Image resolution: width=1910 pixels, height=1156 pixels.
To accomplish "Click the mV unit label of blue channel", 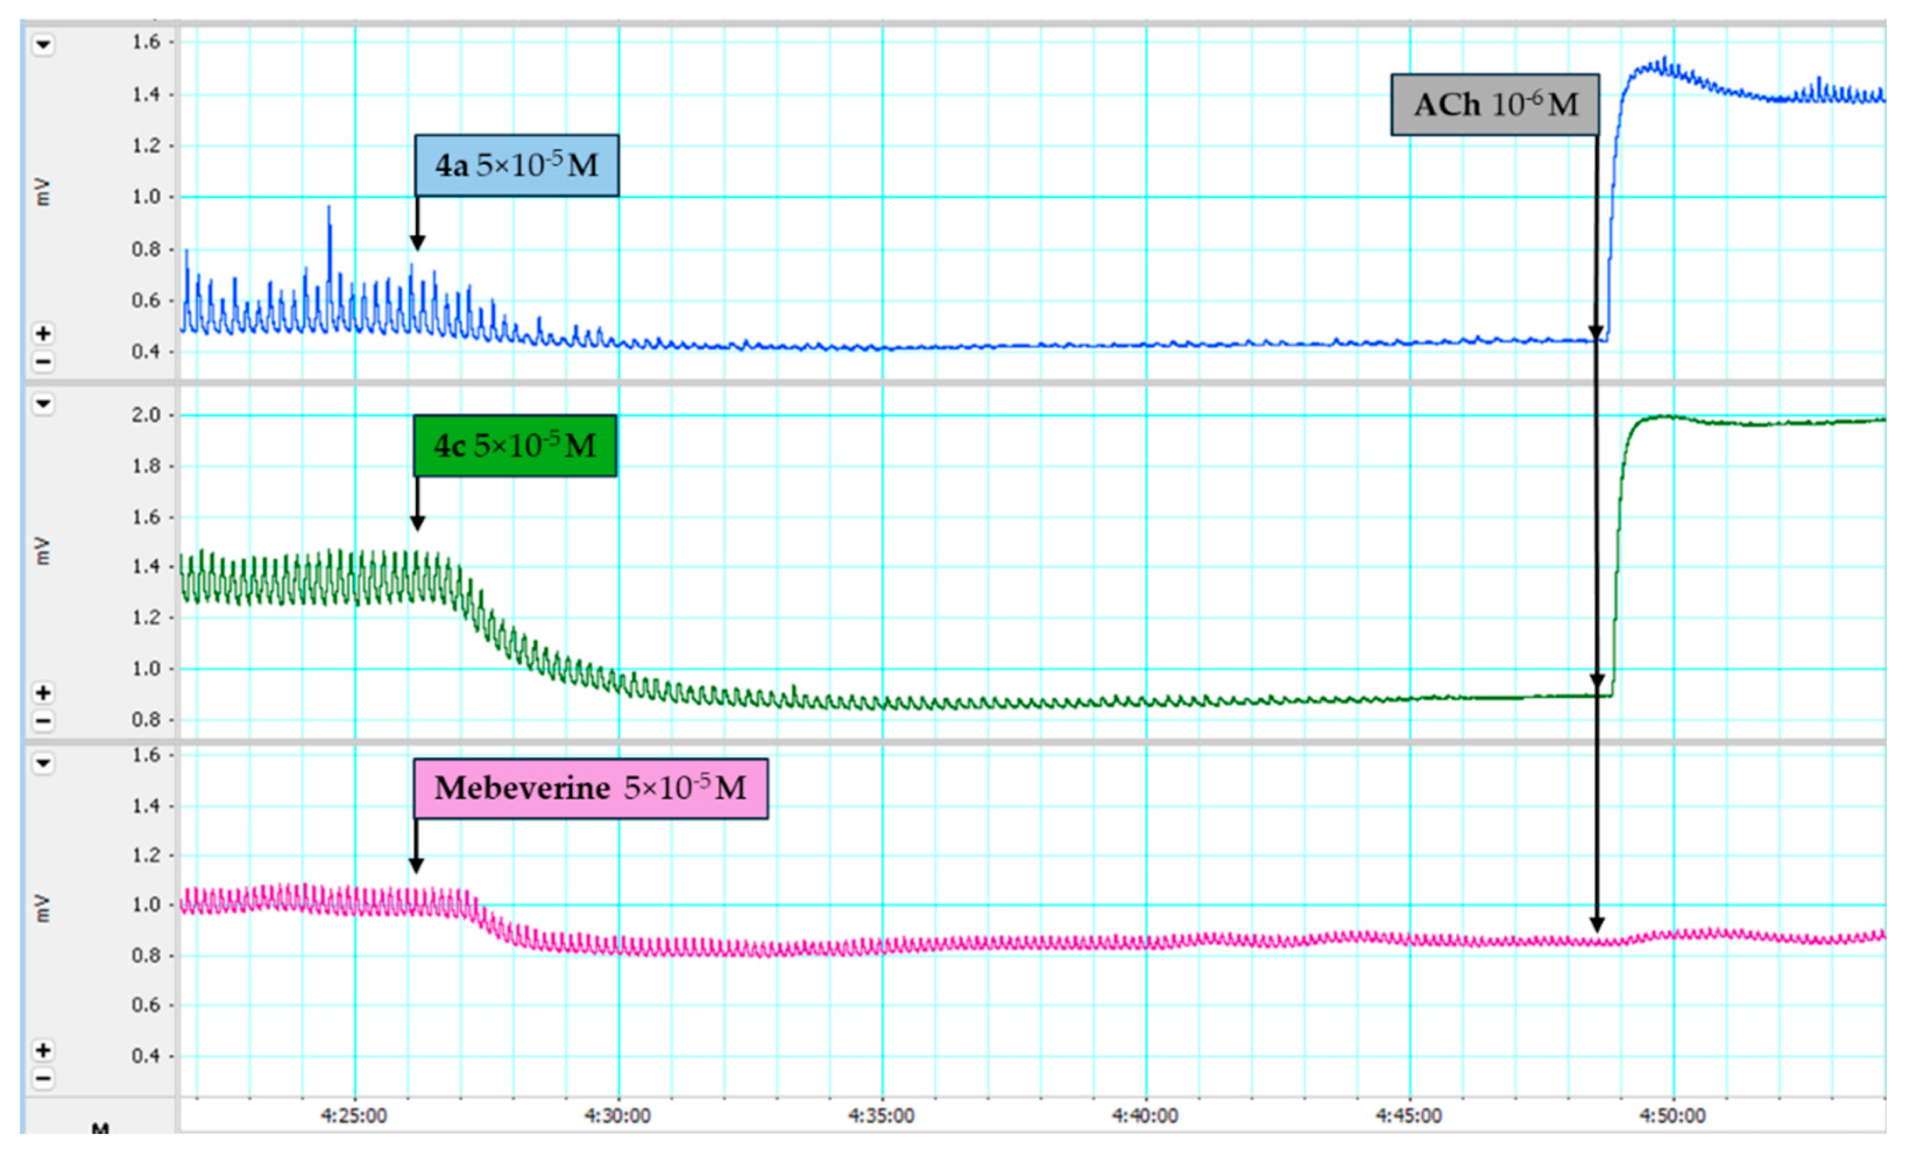I will (x=42, y=192).
